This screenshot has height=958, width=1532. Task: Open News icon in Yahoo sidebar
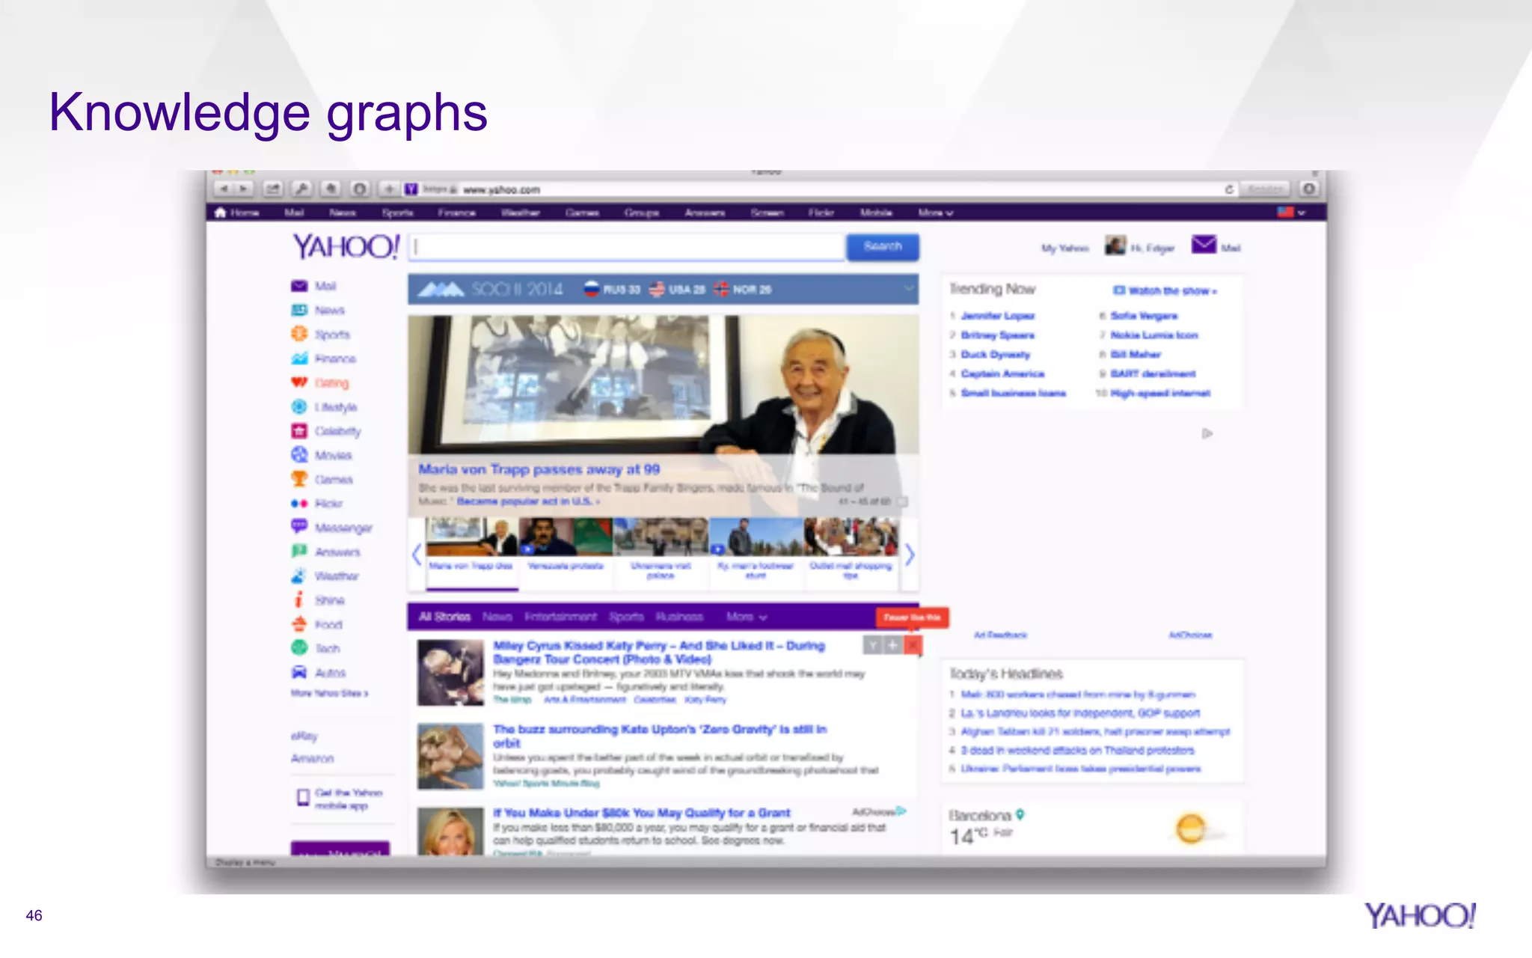(x=299, y=310)
